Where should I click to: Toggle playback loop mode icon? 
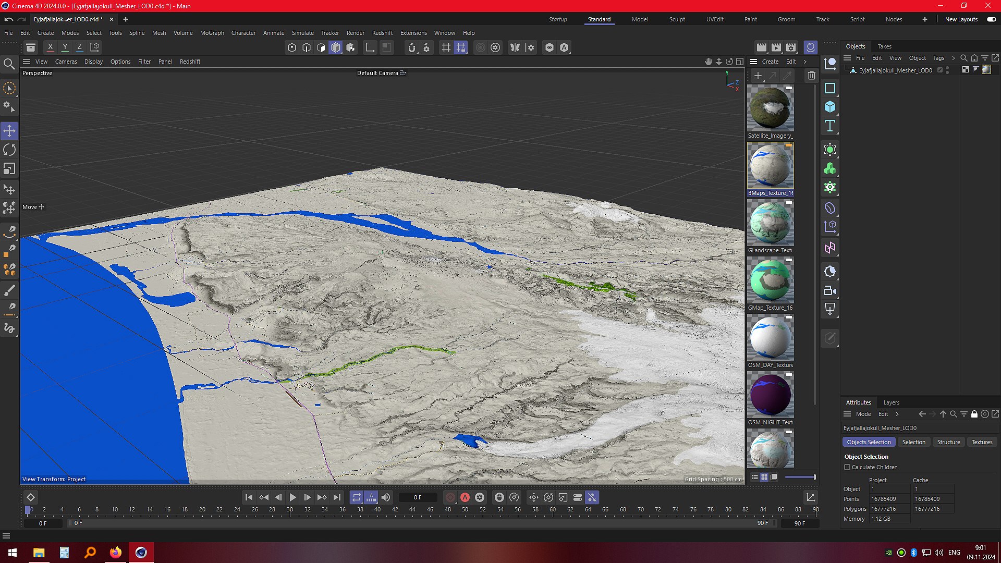357,497
